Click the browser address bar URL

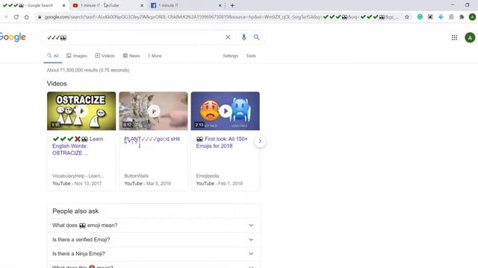(221, 17)
